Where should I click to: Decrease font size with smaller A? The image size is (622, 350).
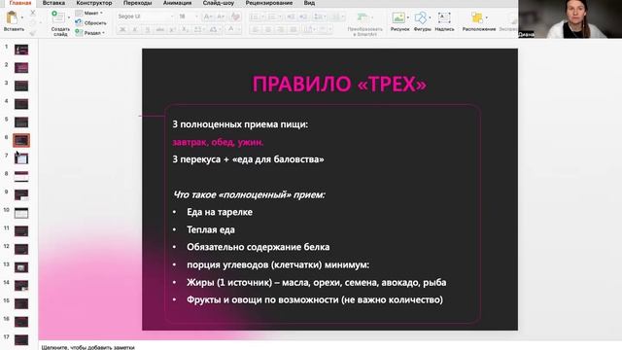click(x=221, y=17)
